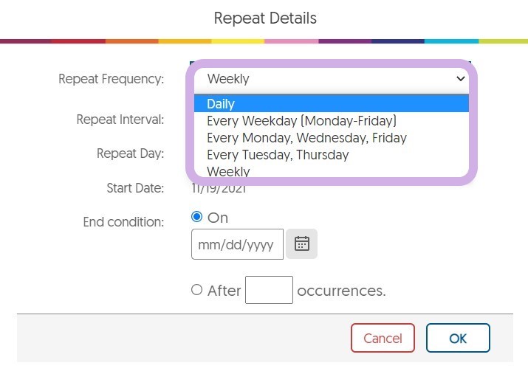Click the Repeat Day label
528x391 pixels.
pos(130,154)
